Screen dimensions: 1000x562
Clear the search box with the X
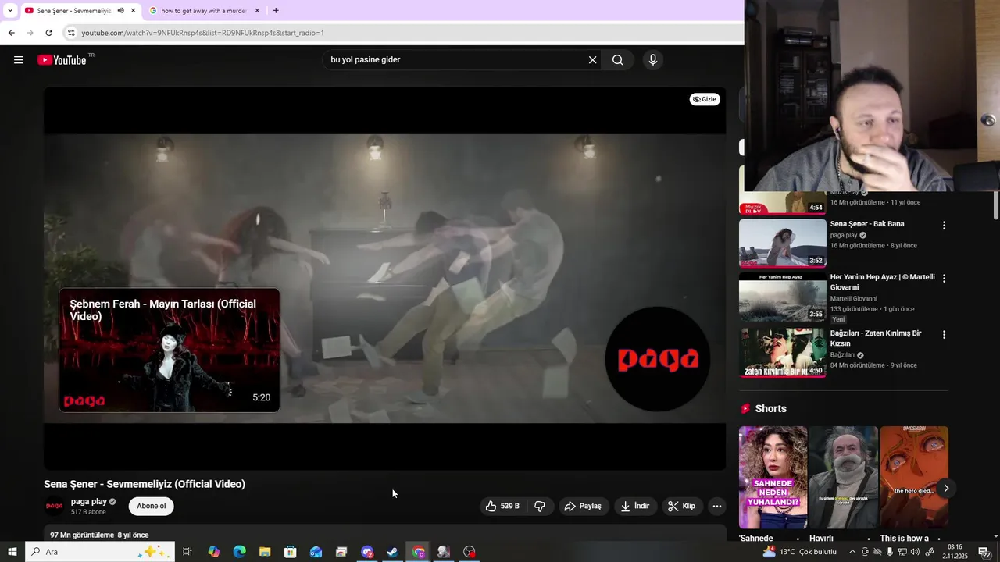click(592, 60)
